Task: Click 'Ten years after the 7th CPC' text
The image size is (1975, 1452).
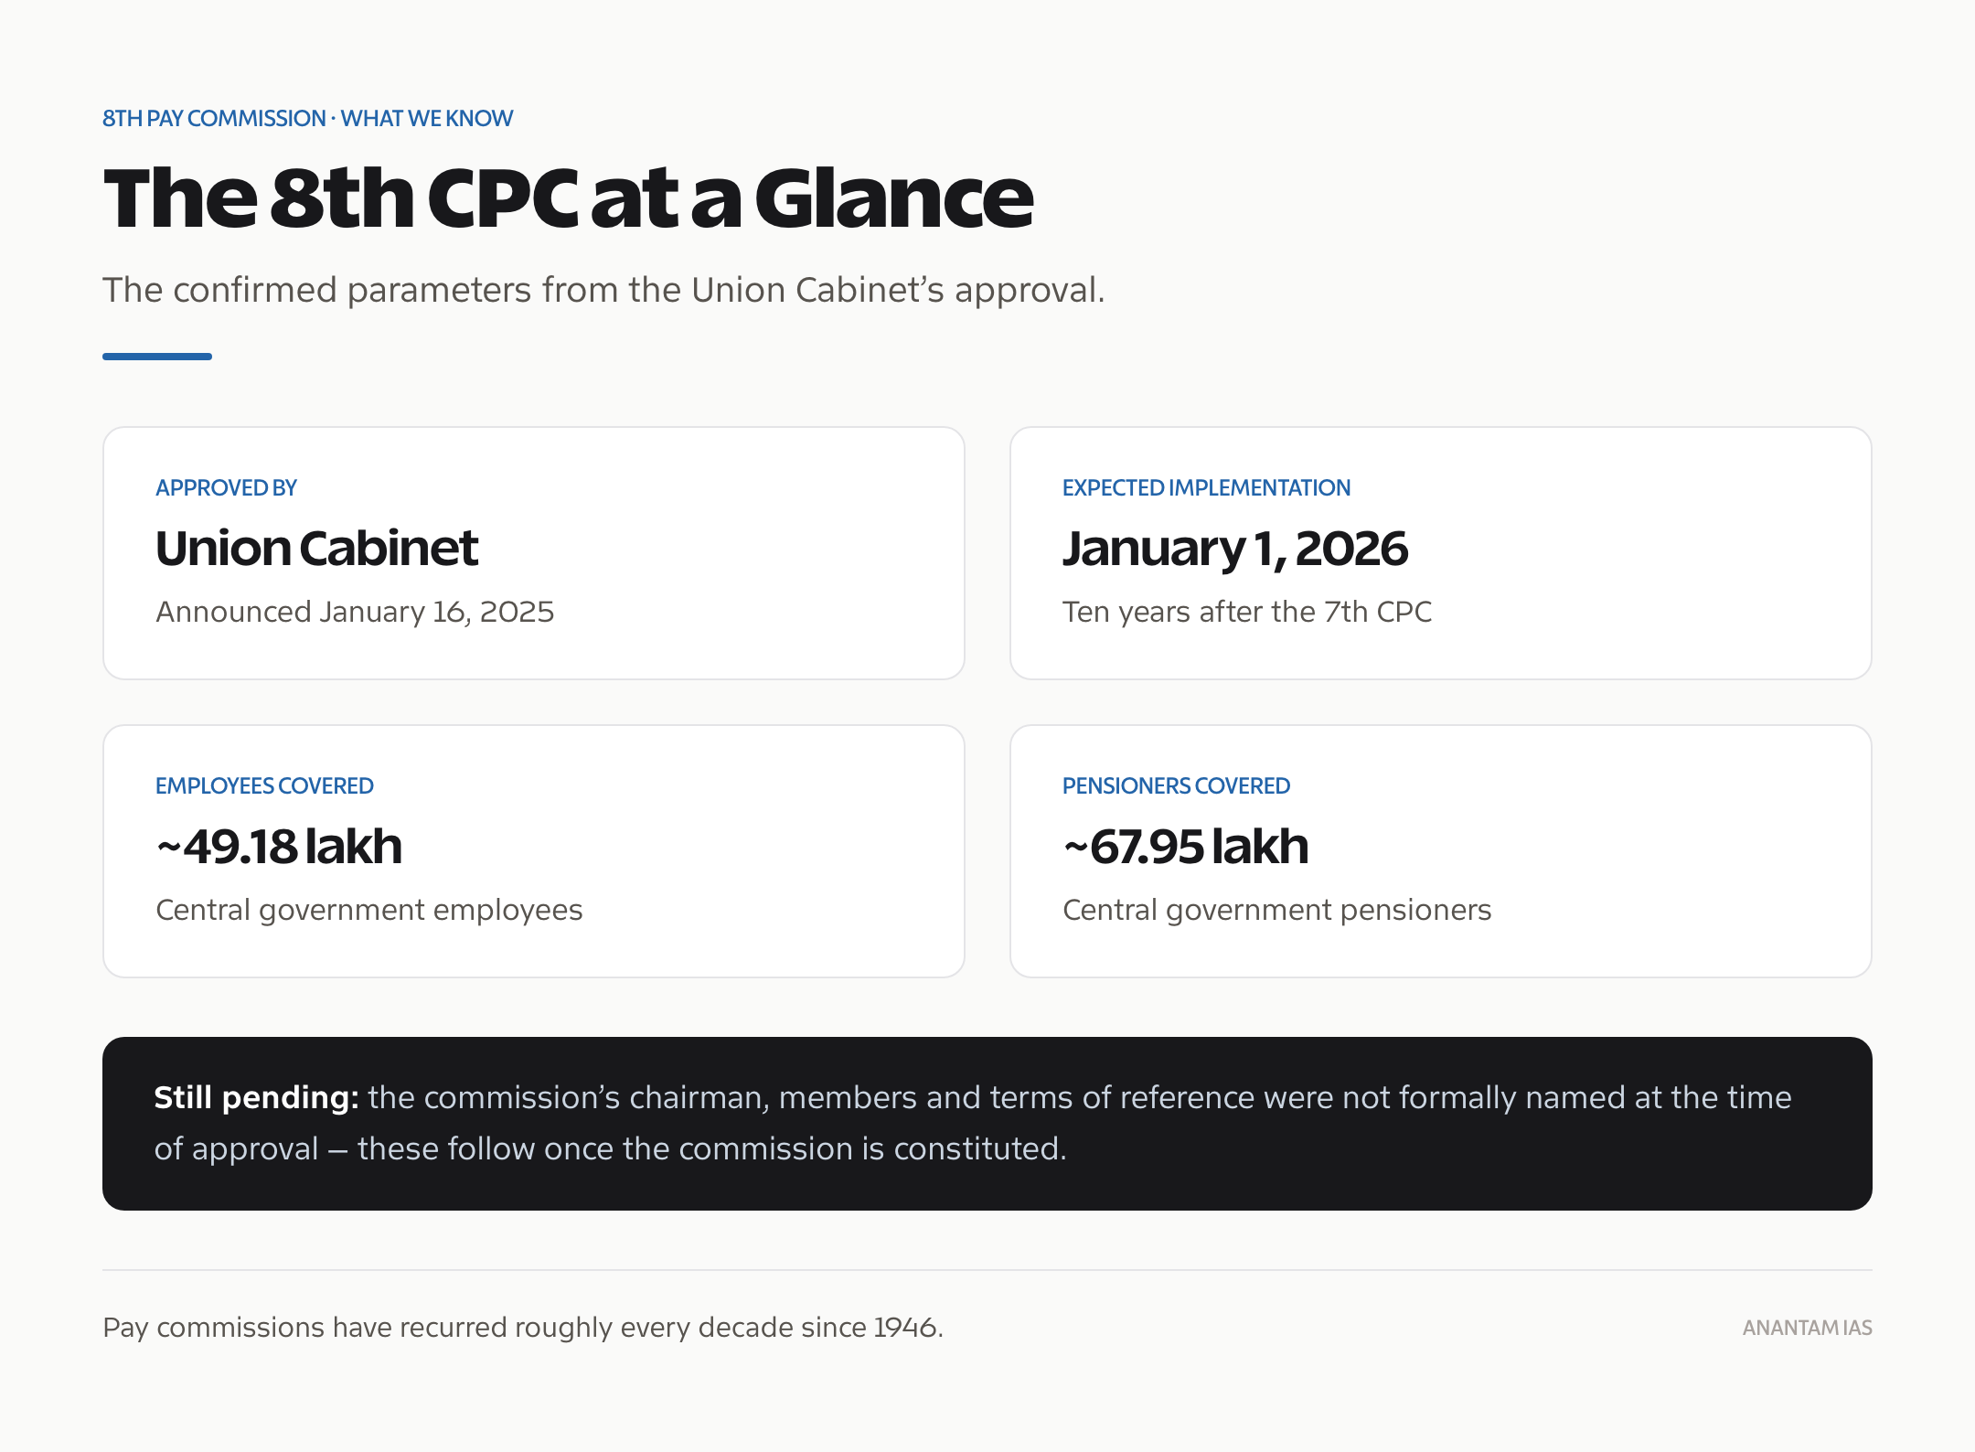Action: (x=1247, y=612)
